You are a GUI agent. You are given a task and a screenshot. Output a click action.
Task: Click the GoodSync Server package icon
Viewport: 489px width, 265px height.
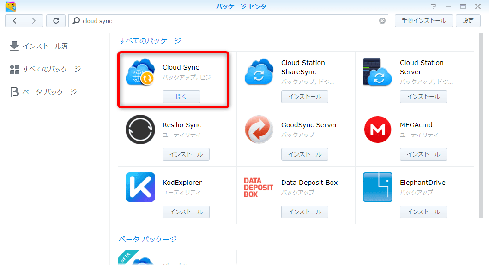pyautogui.click(x=259, y=130)
